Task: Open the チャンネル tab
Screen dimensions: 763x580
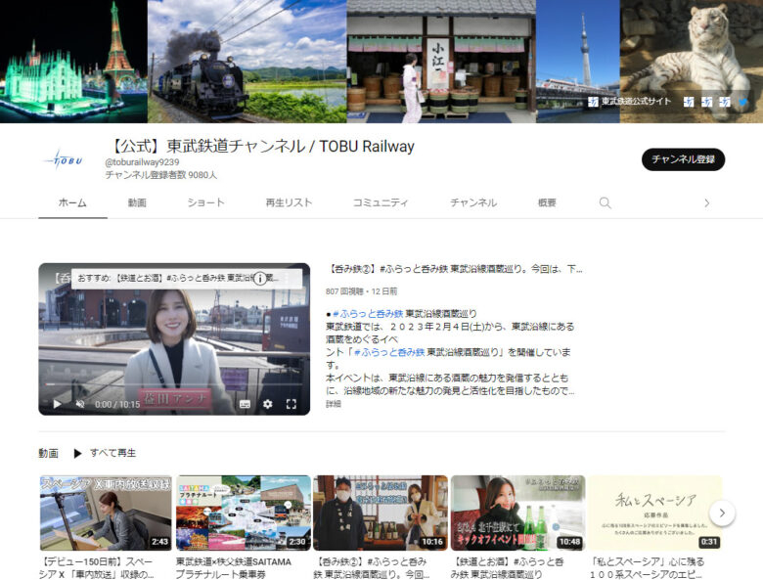Action: [473, 202]
